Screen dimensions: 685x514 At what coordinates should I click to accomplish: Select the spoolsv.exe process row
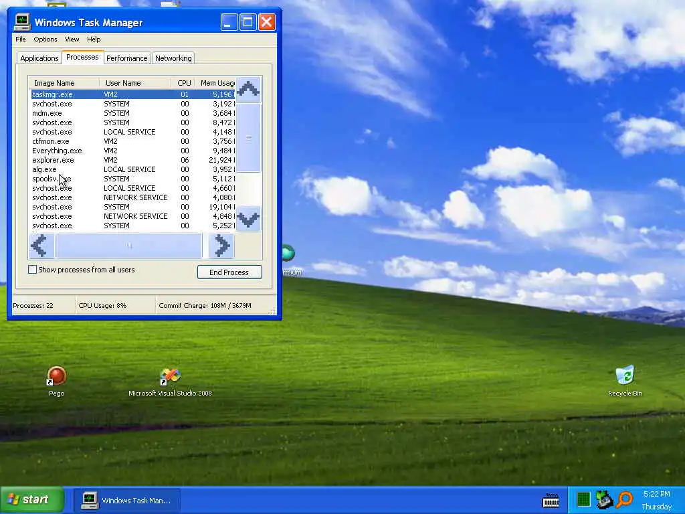point(133,179)
